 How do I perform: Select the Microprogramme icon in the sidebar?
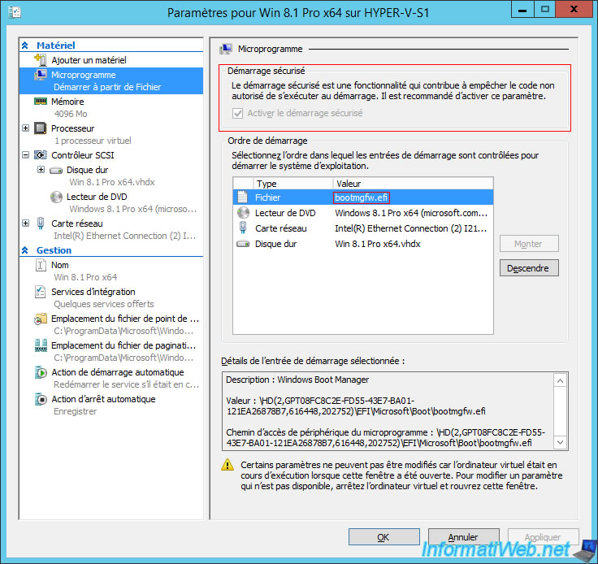point(41,75)
